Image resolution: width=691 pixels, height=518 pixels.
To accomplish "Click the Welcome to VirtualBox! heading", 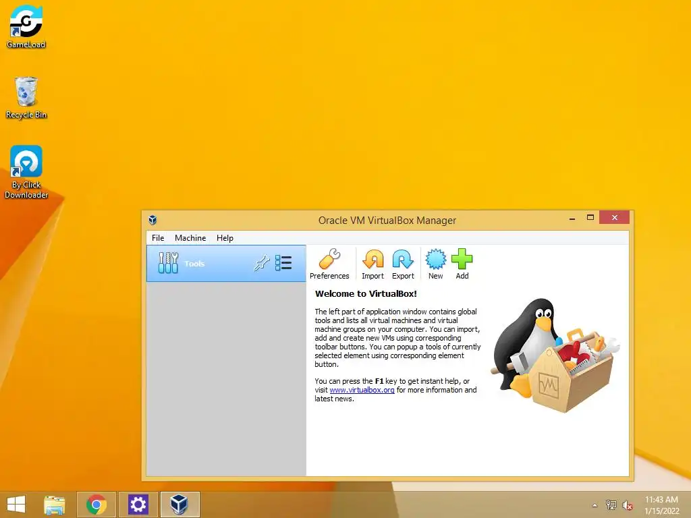I will pos(366,294).
